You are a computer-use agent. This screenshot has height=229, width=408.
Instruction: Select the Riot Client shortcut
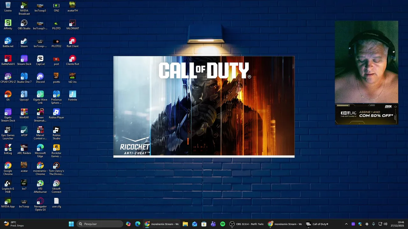(73, 43)
